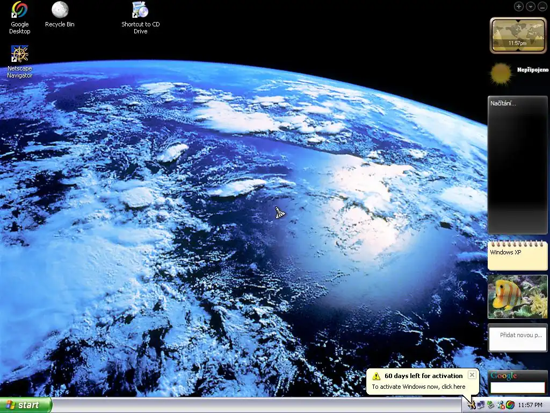This screenshot has height=413, width=550.
Task: Select the Recycle Bin desktop icon
Action: 60,10
